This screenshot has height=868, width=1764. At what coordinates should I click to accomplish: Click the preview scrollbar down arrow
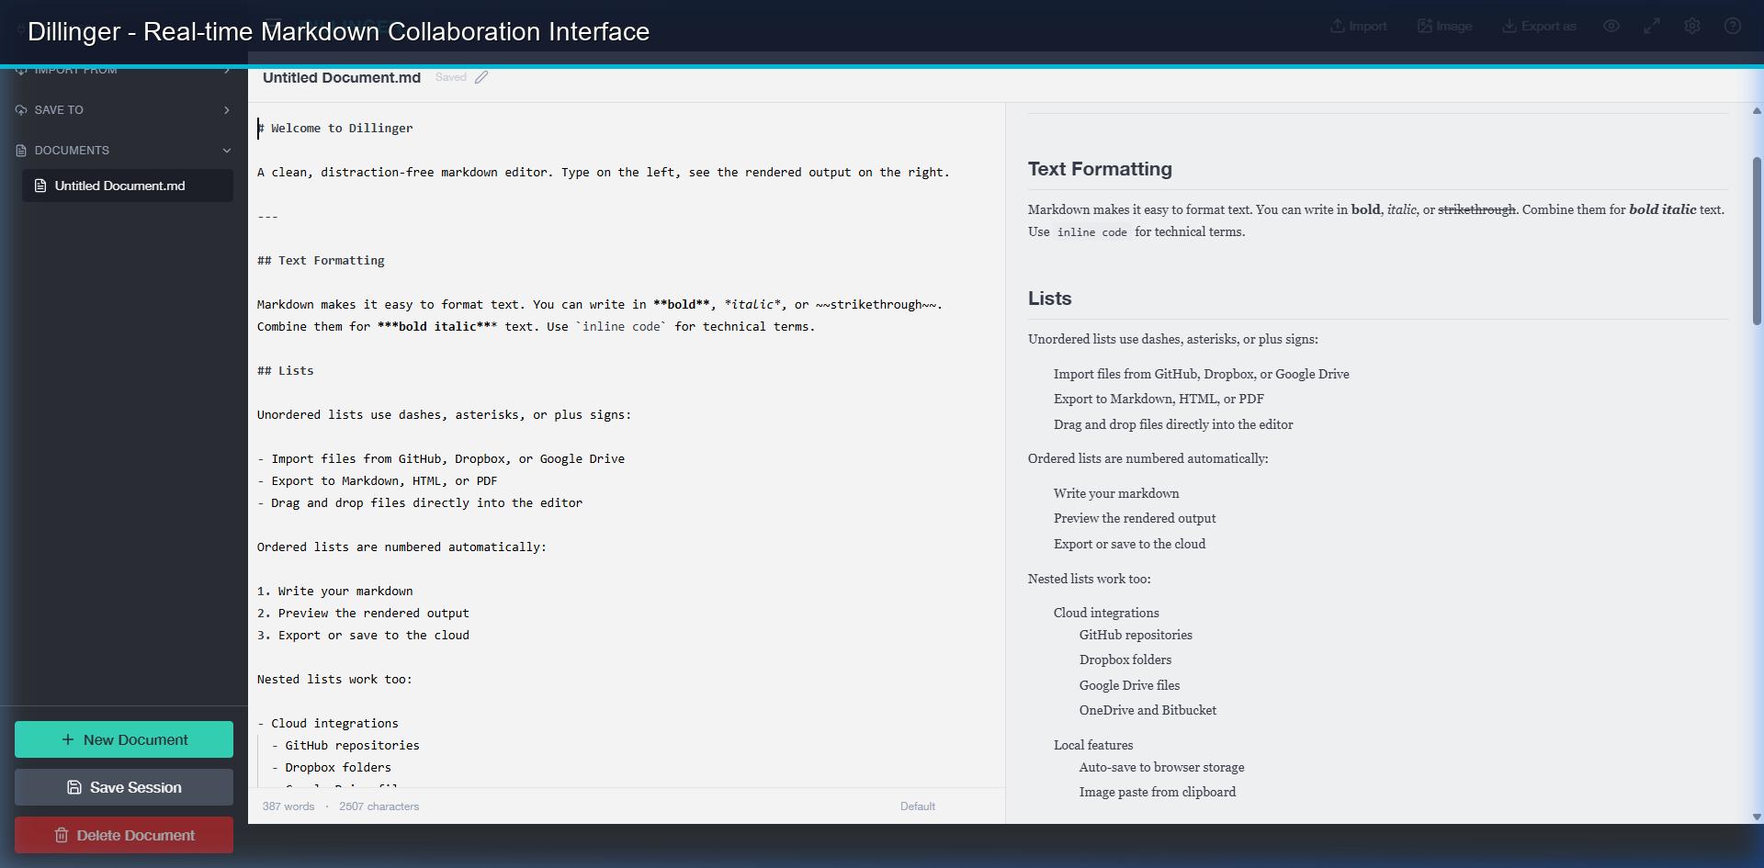point(1757,817)
